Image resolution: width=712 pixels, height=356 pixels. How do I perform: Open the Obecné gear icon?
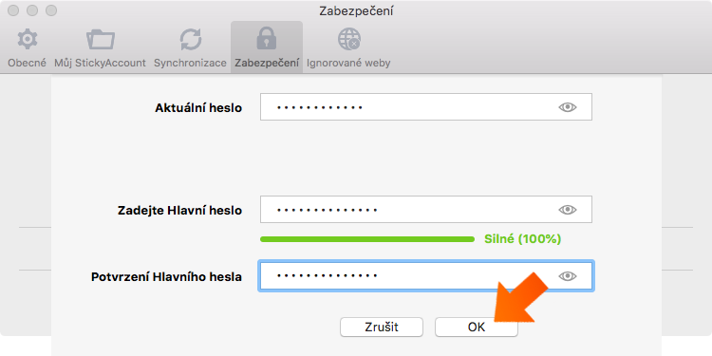(x=28, y=40)
